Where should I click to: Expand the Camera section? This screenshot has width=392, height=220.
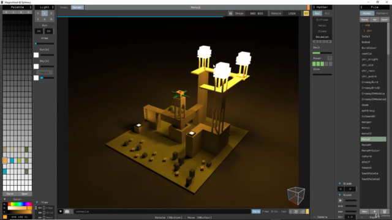click(314, 217)
